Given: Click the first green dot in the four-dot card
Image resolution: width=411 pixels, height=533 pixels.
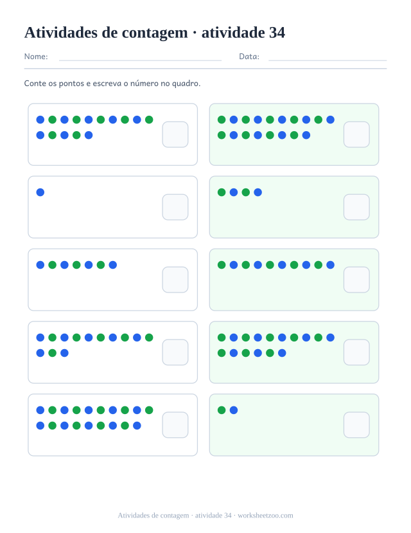Looking at the screenshot, I should 222,192.
